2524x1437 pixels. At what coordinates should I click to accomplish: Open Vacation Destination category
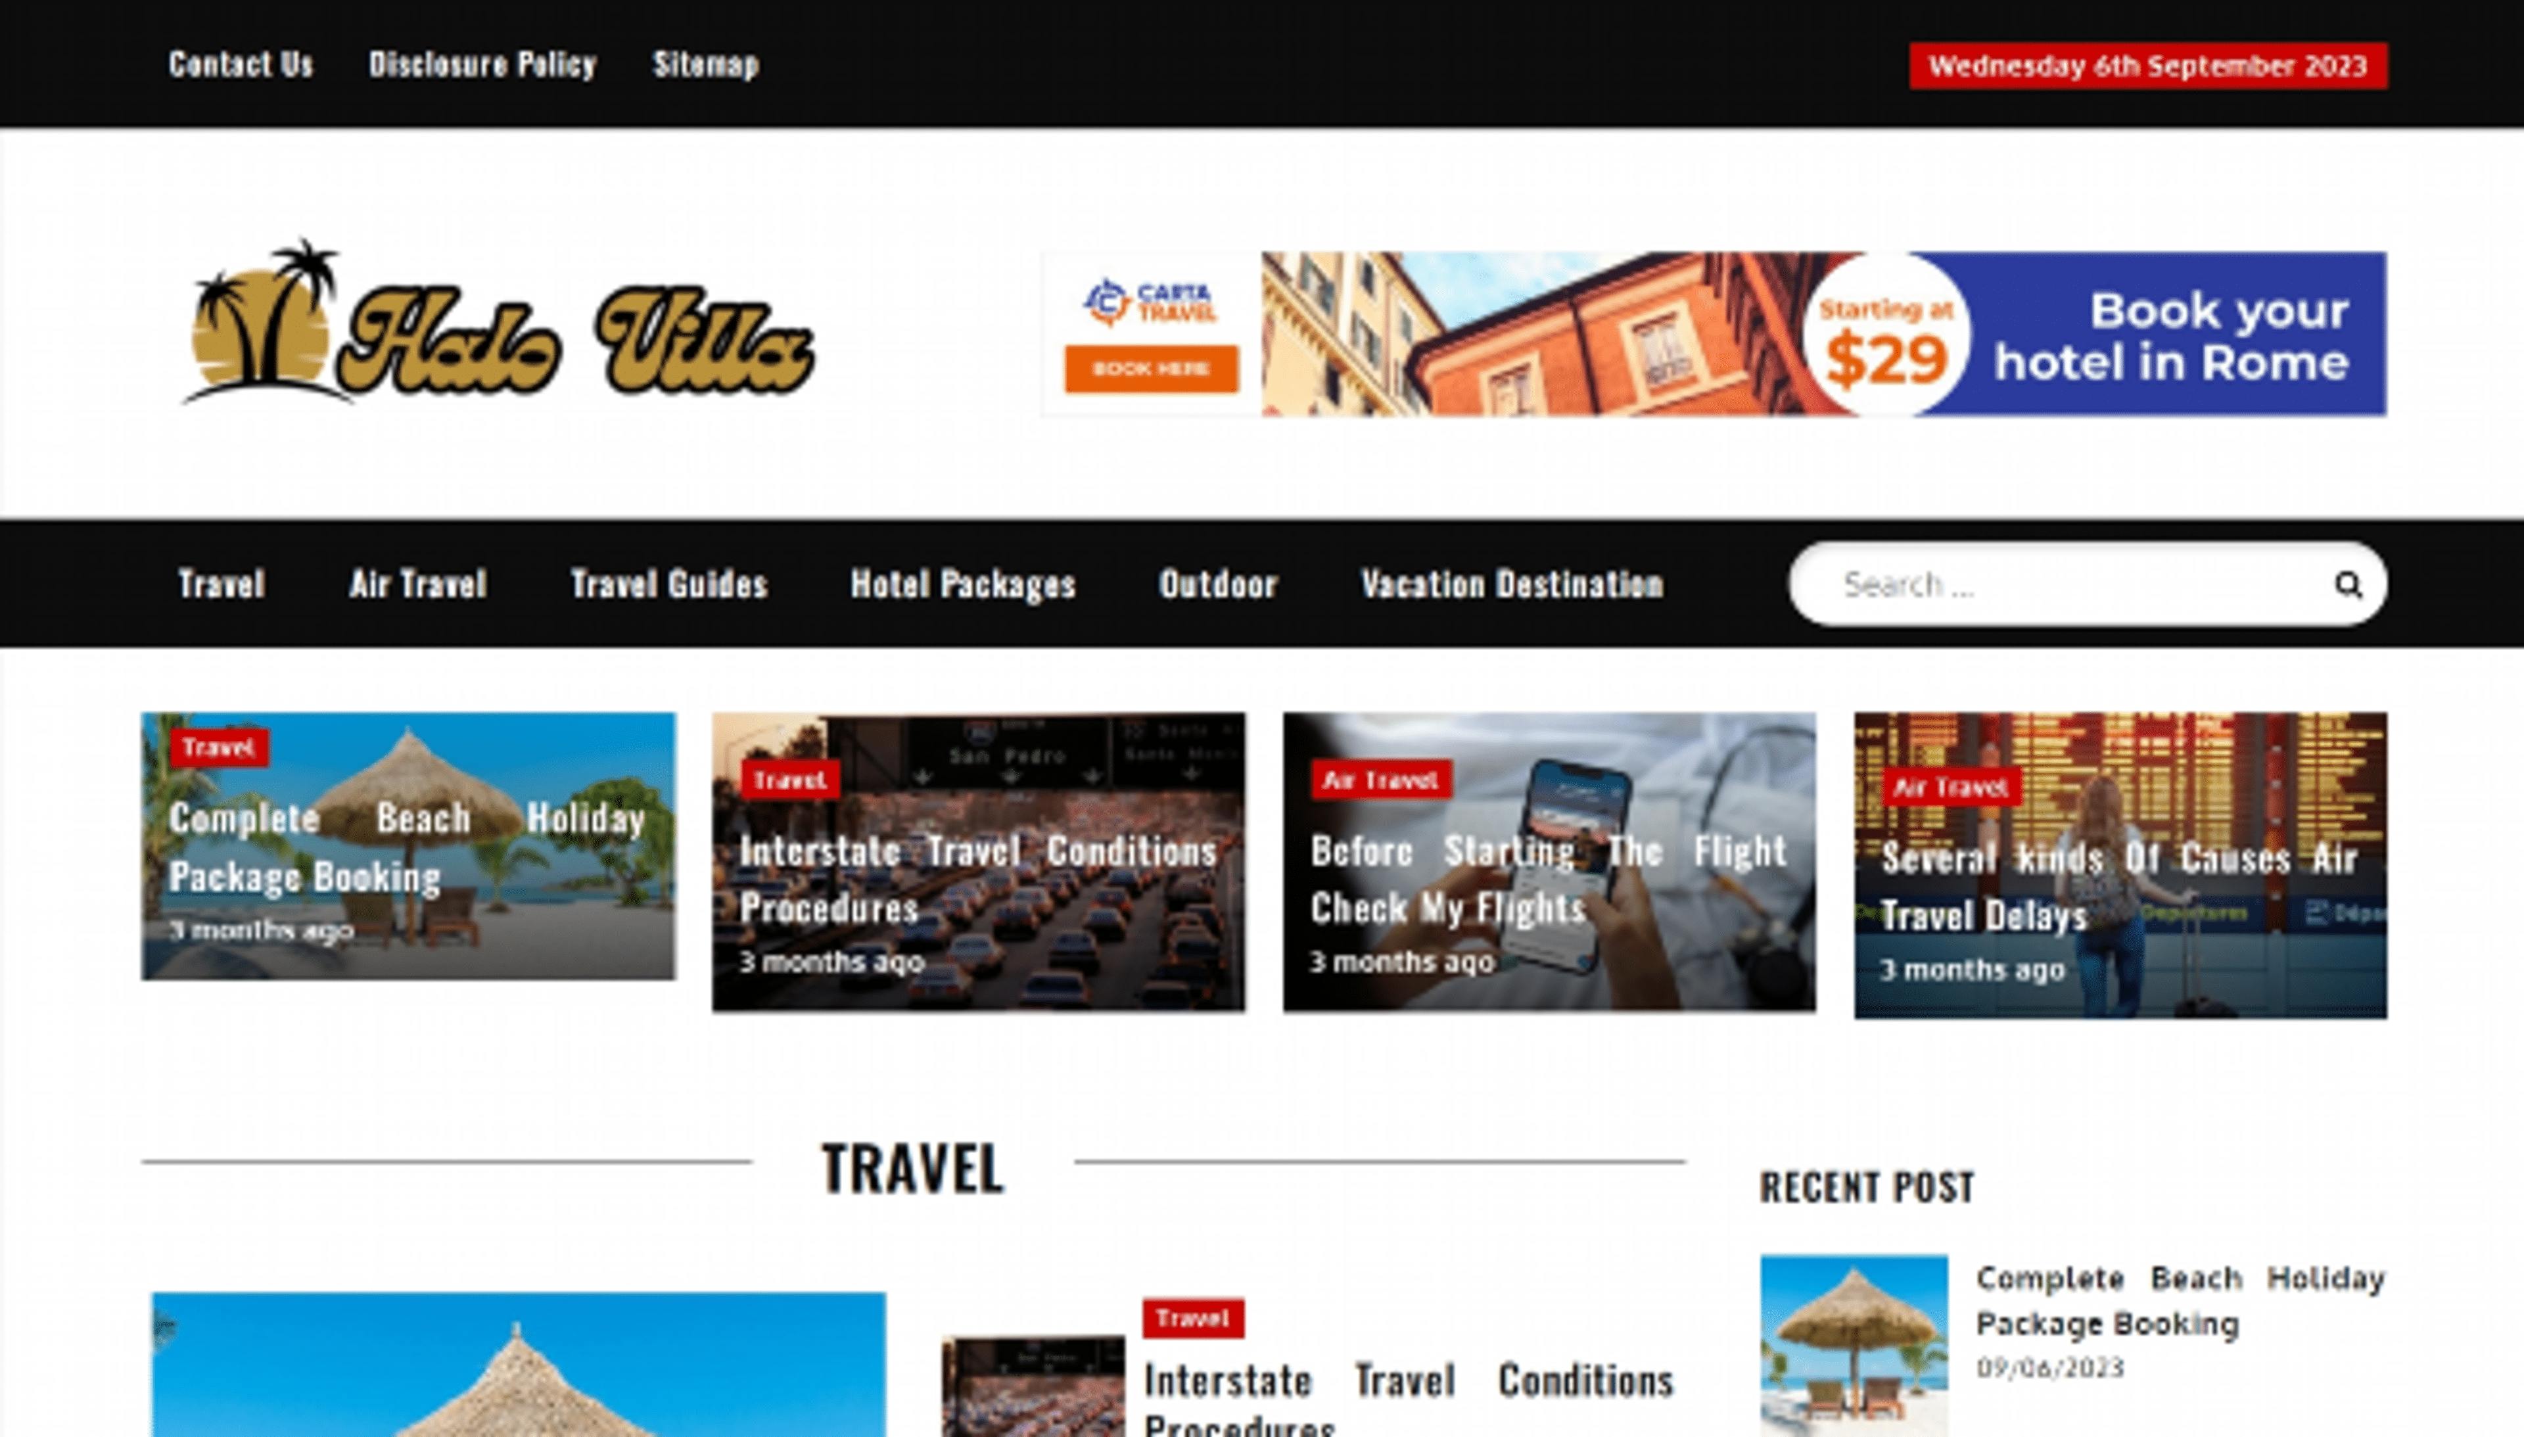(x=1512, y=583)
